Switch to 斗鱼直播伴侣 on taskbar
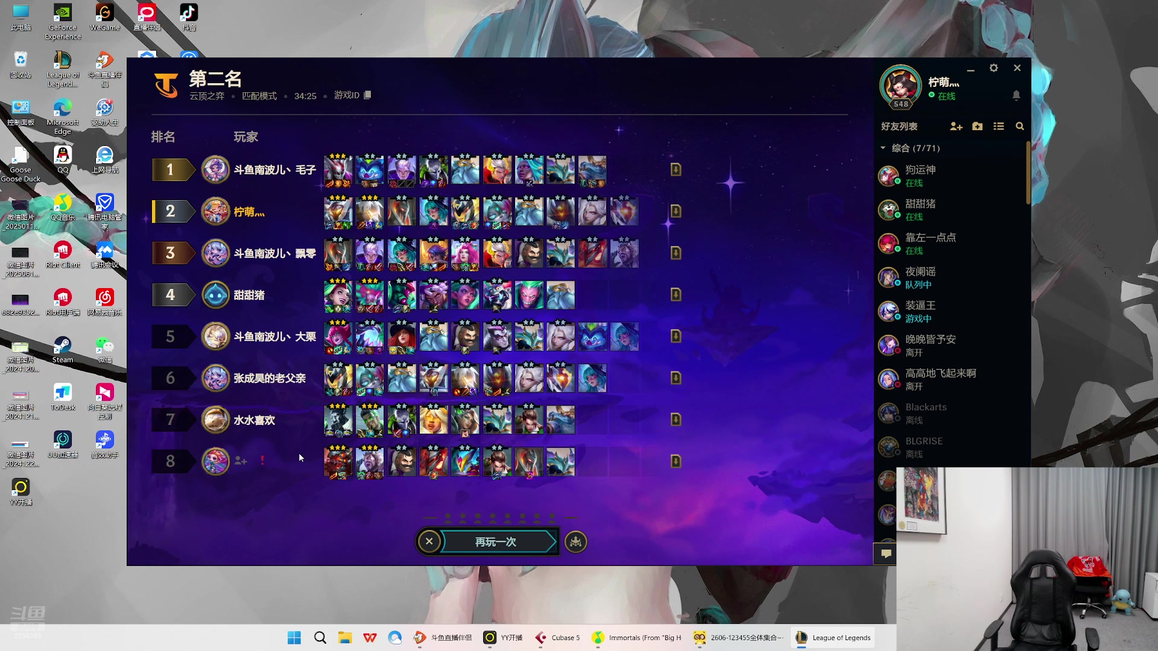 point(443,638)
